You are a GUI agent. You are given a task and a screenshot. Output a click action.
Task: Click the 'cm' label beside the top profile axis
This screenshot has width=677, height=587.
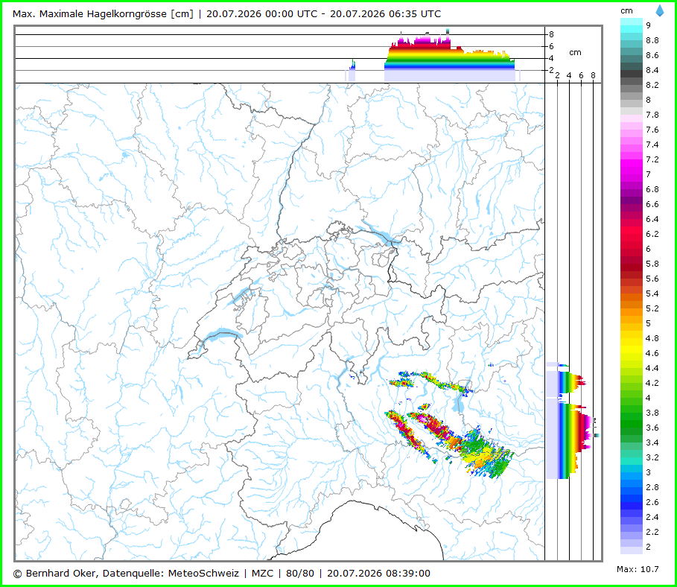point(575,52)
